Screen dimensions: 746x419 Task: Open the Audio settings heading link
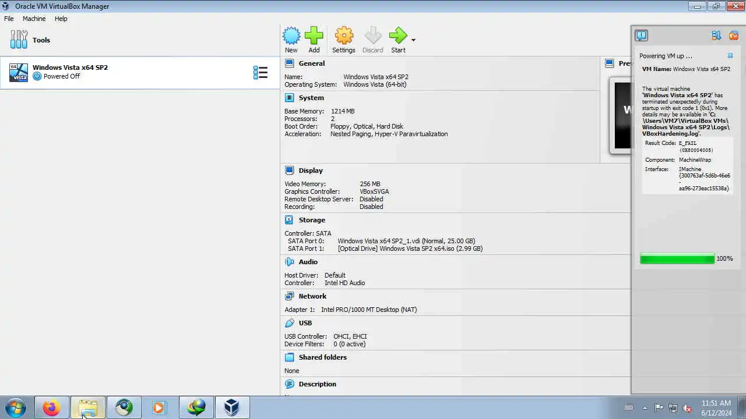tap(308, 262)
